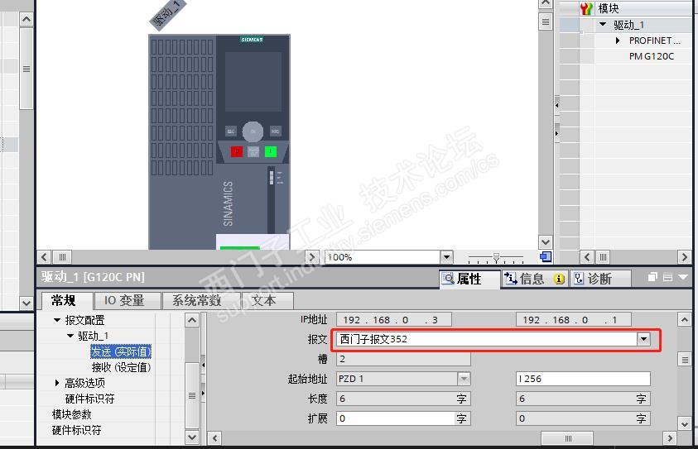Viewport: 698px width, 449px height.
Task: Click the zoom slider handle
Action: point(496,257)
